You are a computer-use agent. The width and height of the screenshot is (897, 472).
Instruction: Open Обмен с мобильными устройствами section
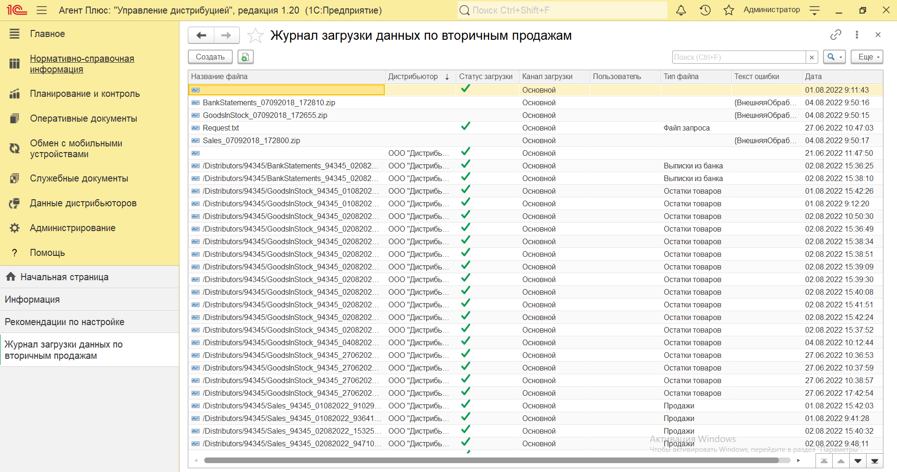76,149
